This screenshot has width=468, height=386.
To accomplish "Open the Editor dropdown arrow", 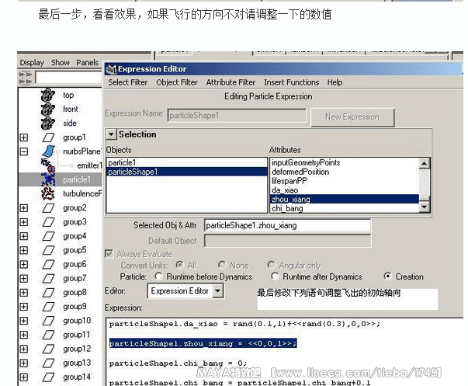I will click(x=217, y=291).
